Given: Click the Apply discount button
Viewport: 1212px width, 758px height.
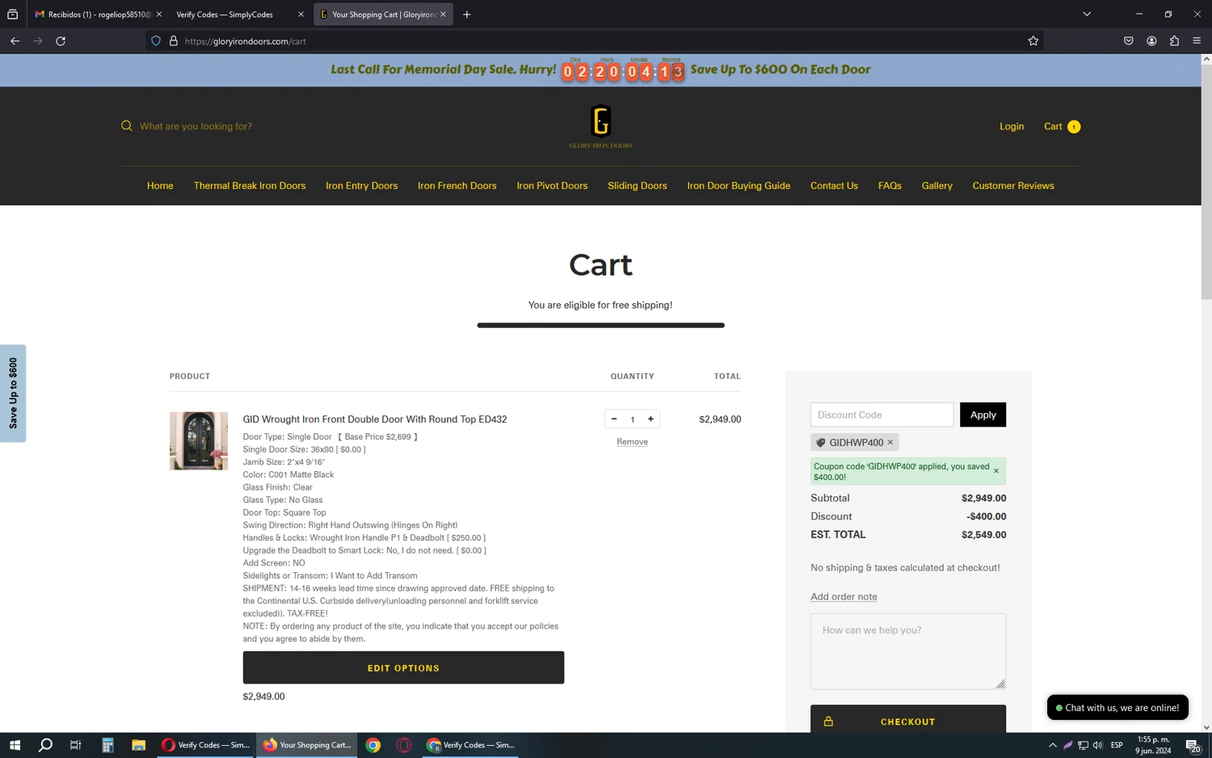Looking at the screenshot, I should (x=983, y=415).
